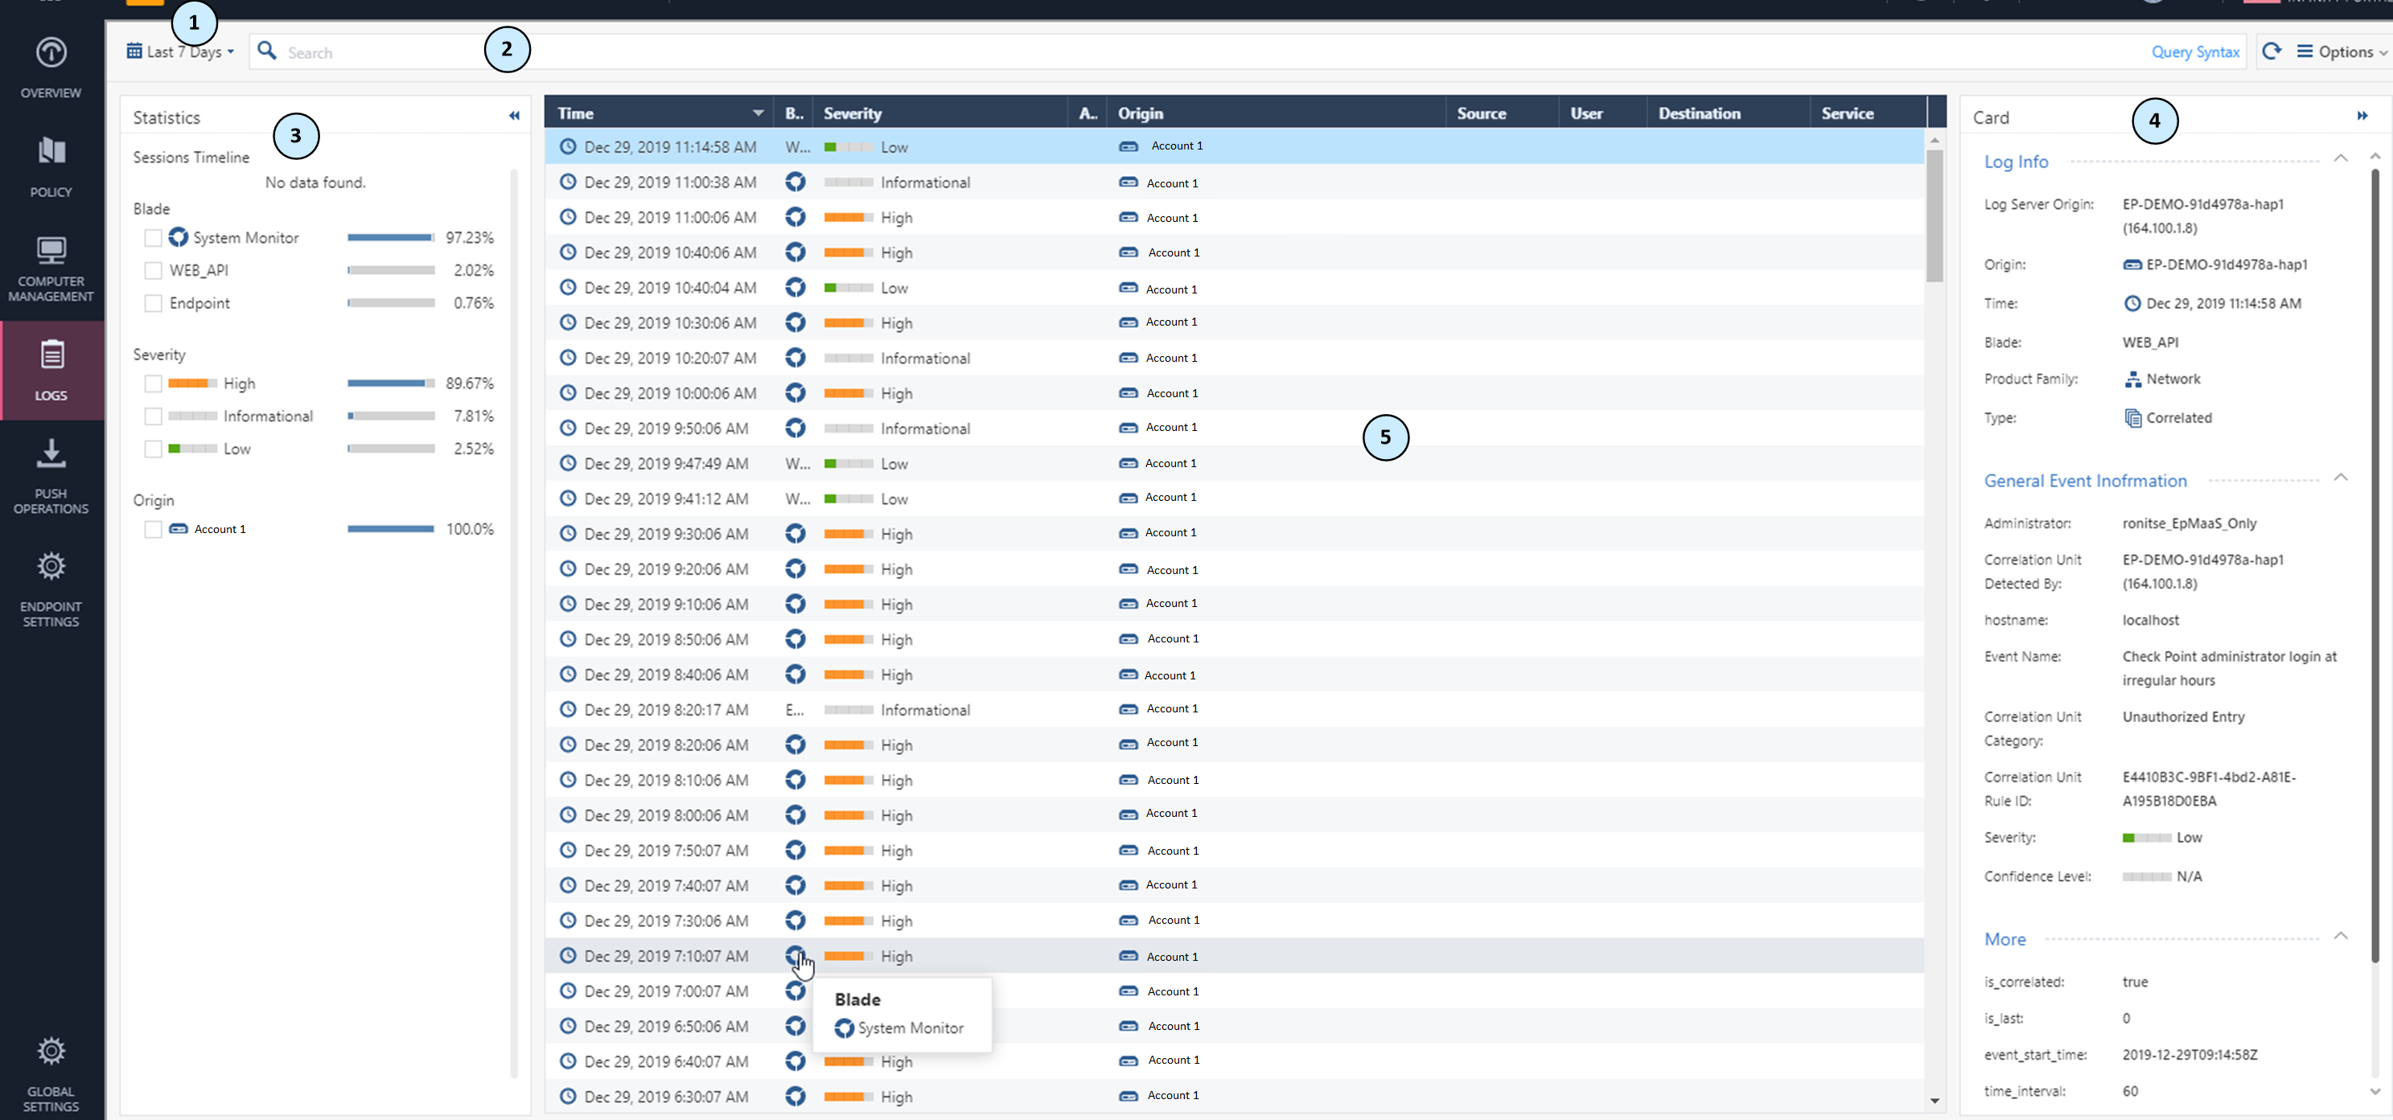Click the More section title
Screen dimensions: 2393x1120
(x=2004, y=939)
